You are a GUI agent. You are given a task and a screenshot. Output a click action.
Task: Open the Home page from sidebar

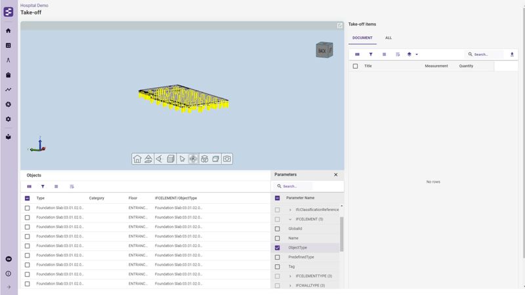coord(9,31)
